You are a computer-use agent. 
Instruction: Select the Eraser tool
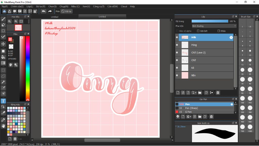(x=3, y=25)
